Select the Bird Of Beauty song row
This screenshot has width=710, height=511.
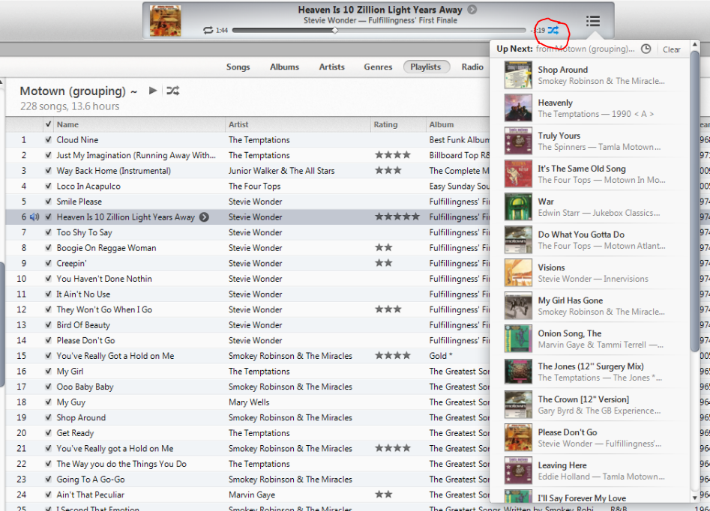[247, 325]
